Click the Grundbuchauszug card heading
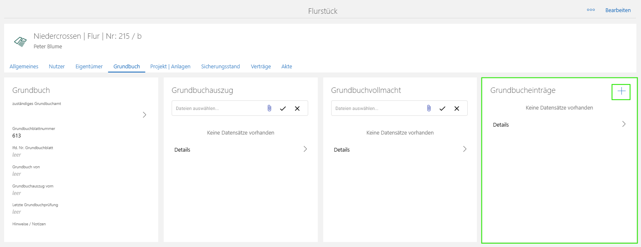Image resolution: width=641 pixels, height=247 pixels. pos(202,90)
